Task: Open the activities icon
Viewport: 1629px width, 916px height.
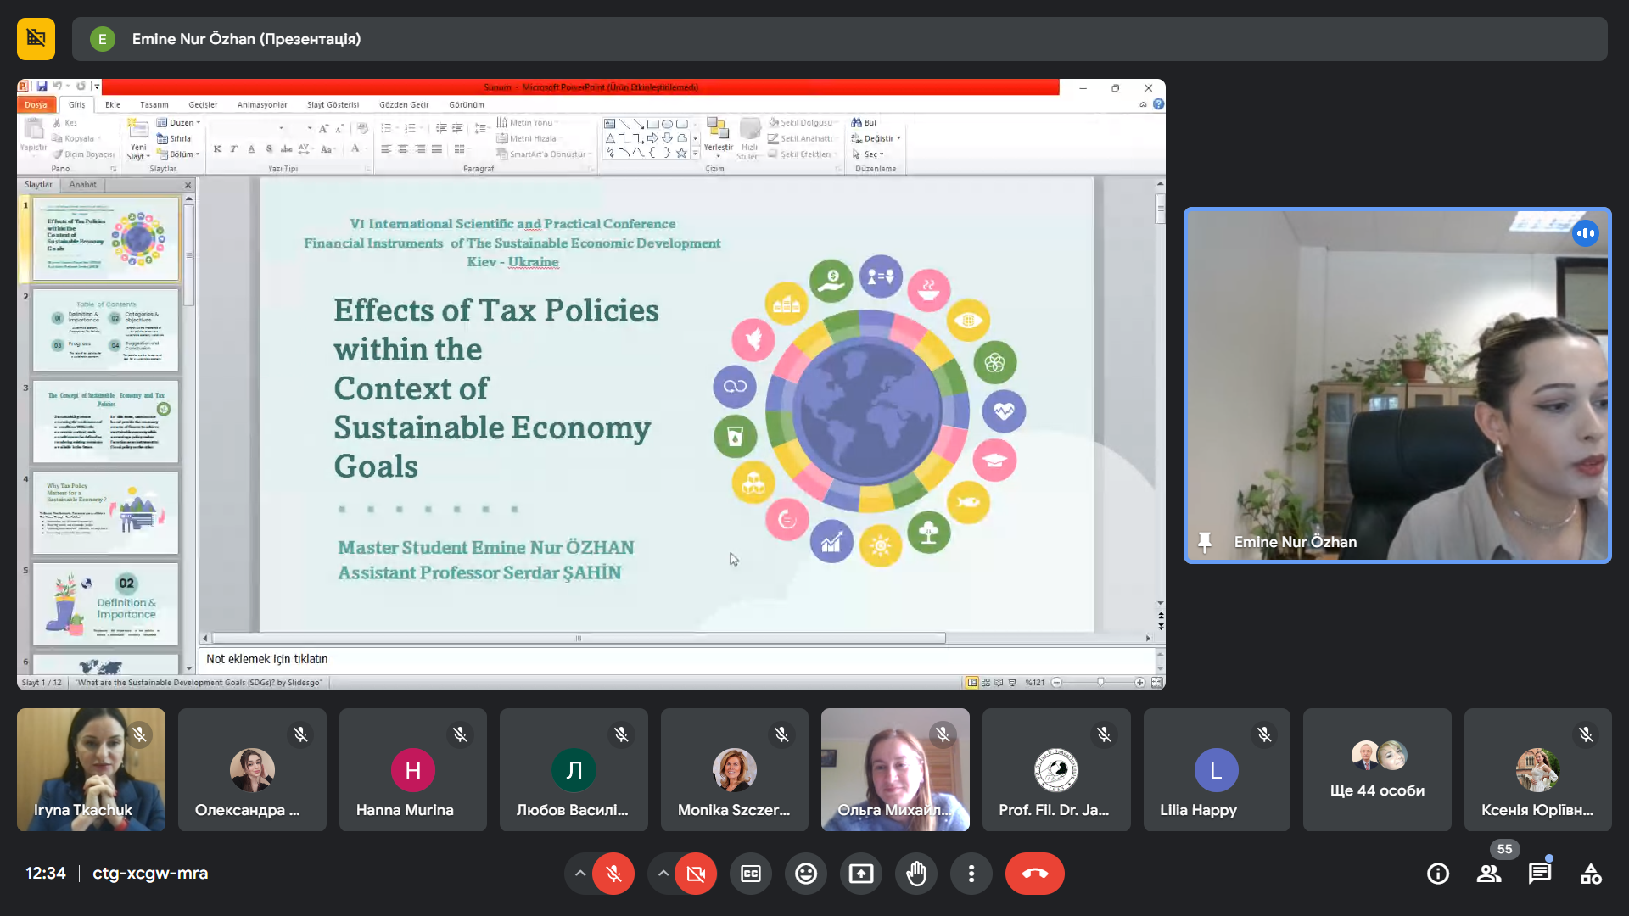Action: click(1591, 874)
